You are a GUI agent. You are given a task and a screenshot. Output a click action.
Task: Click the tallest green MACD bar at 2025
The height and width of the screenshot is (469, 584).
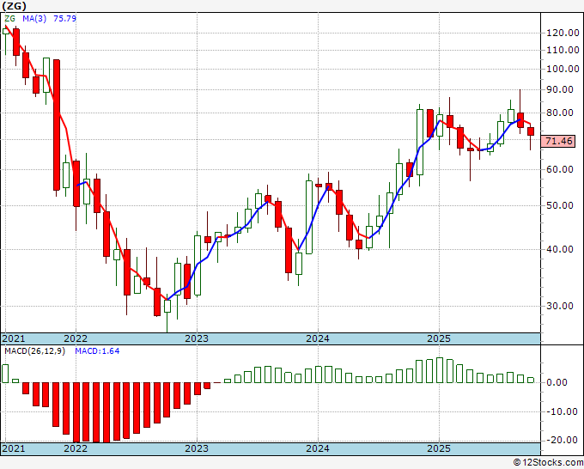point(440,370)
